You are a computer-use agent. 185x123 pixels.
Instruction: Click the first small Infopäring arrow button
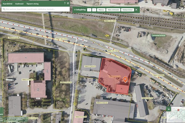click(x=89, y=10)
